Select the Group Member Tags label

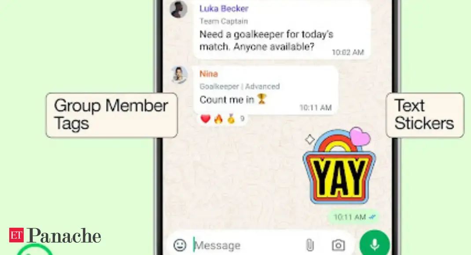click(x=112, y=115)
